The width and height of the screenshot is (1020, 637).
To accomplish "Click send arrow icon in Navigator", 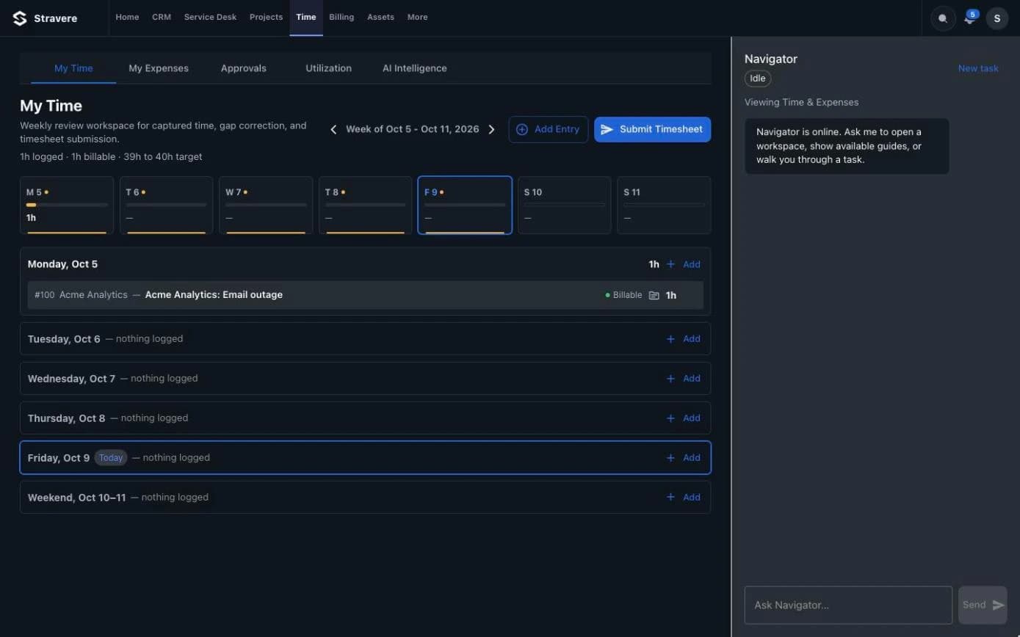I will (998, 605).
